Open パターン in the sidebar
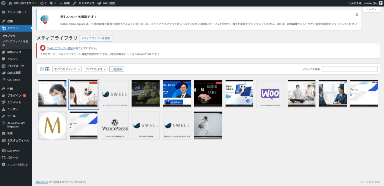This screenshot has height=186, width=384. click(16, 157)
